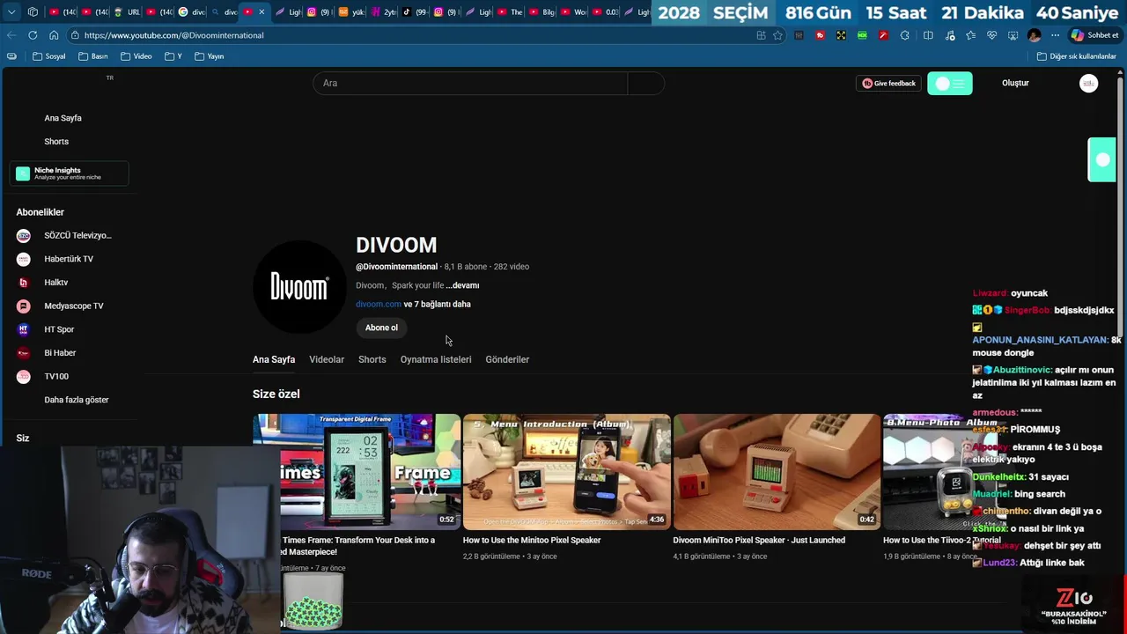Switch to the Shorts channel tab
This screenshot has width=1127, height=634.
click(372, 359)
